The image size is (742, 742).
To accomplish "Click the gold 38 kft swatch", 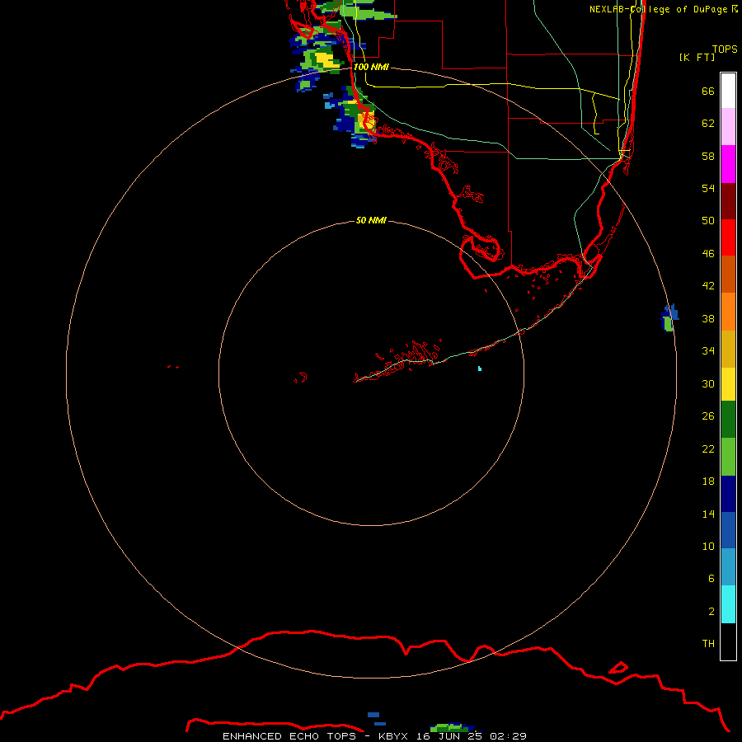I will (x=728, y=348).
